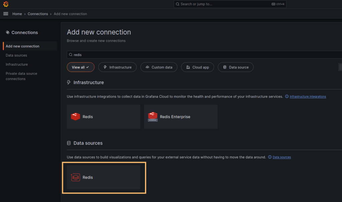Image resolution: width=342 pixels, height=202 pixels.
Task: Click the Redis logo in Infrastructure card
Action: pos(75,117)
